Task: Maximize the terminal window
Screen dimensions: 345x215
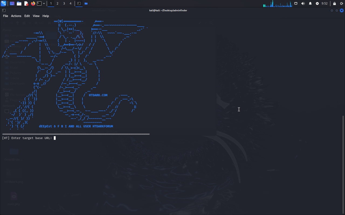Action: [x=337, y=10]
